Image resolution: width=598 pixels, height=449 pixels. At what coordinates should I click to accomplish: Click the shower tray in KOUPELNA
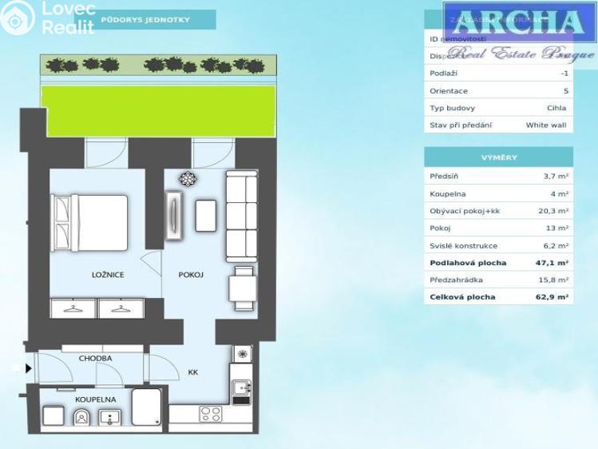[x=146, y=407]
